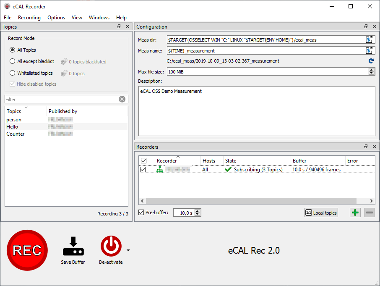Select the Hello topic row
The height and width of the screenshot is (286, 380).
[x=66, y=127]
